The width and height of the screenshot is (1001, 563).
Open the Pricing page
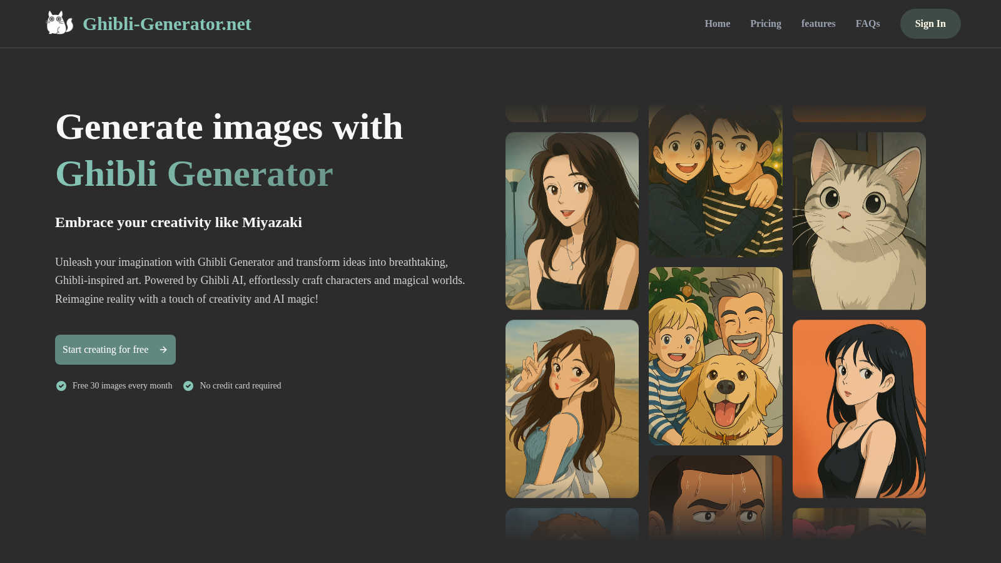(765, 24)
